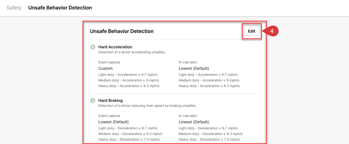349x144 pixels.
Task: Click Light duty acceleration threshold under Event capture
Action: (x=128, y=75)
